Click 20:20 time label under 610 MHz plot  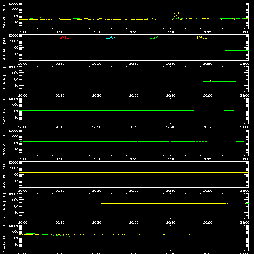tap(97, 96)
